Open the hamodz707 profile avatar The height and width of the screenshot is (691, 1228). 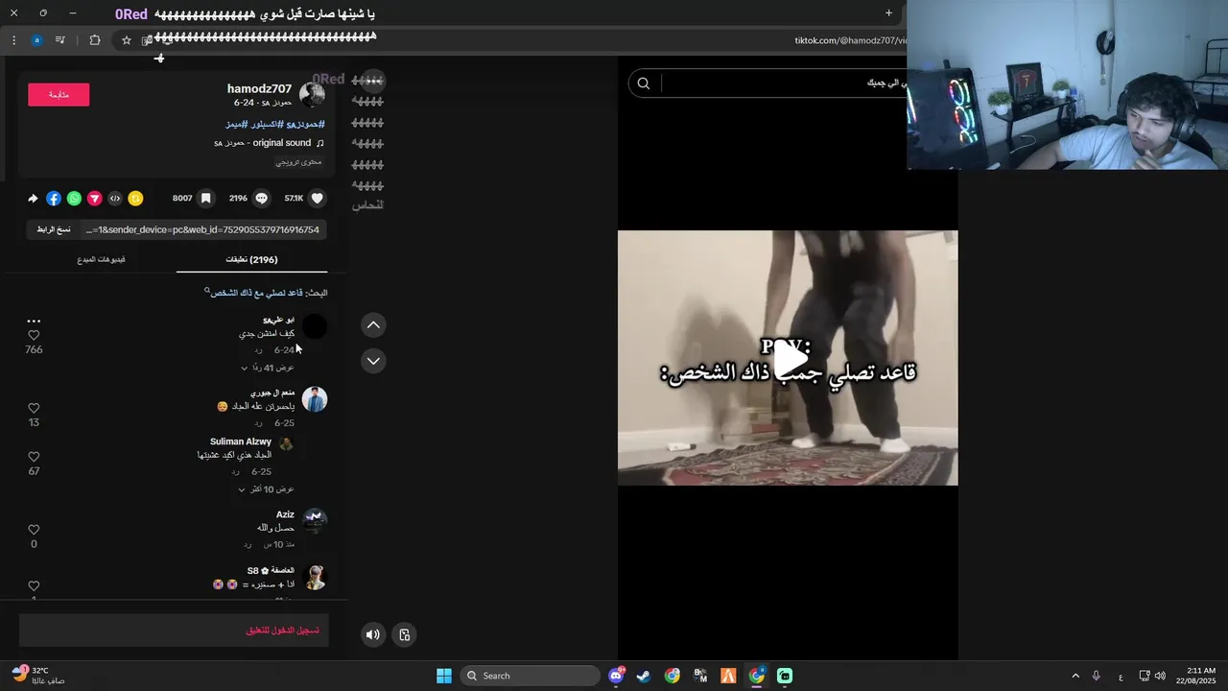tap(312, 94)
